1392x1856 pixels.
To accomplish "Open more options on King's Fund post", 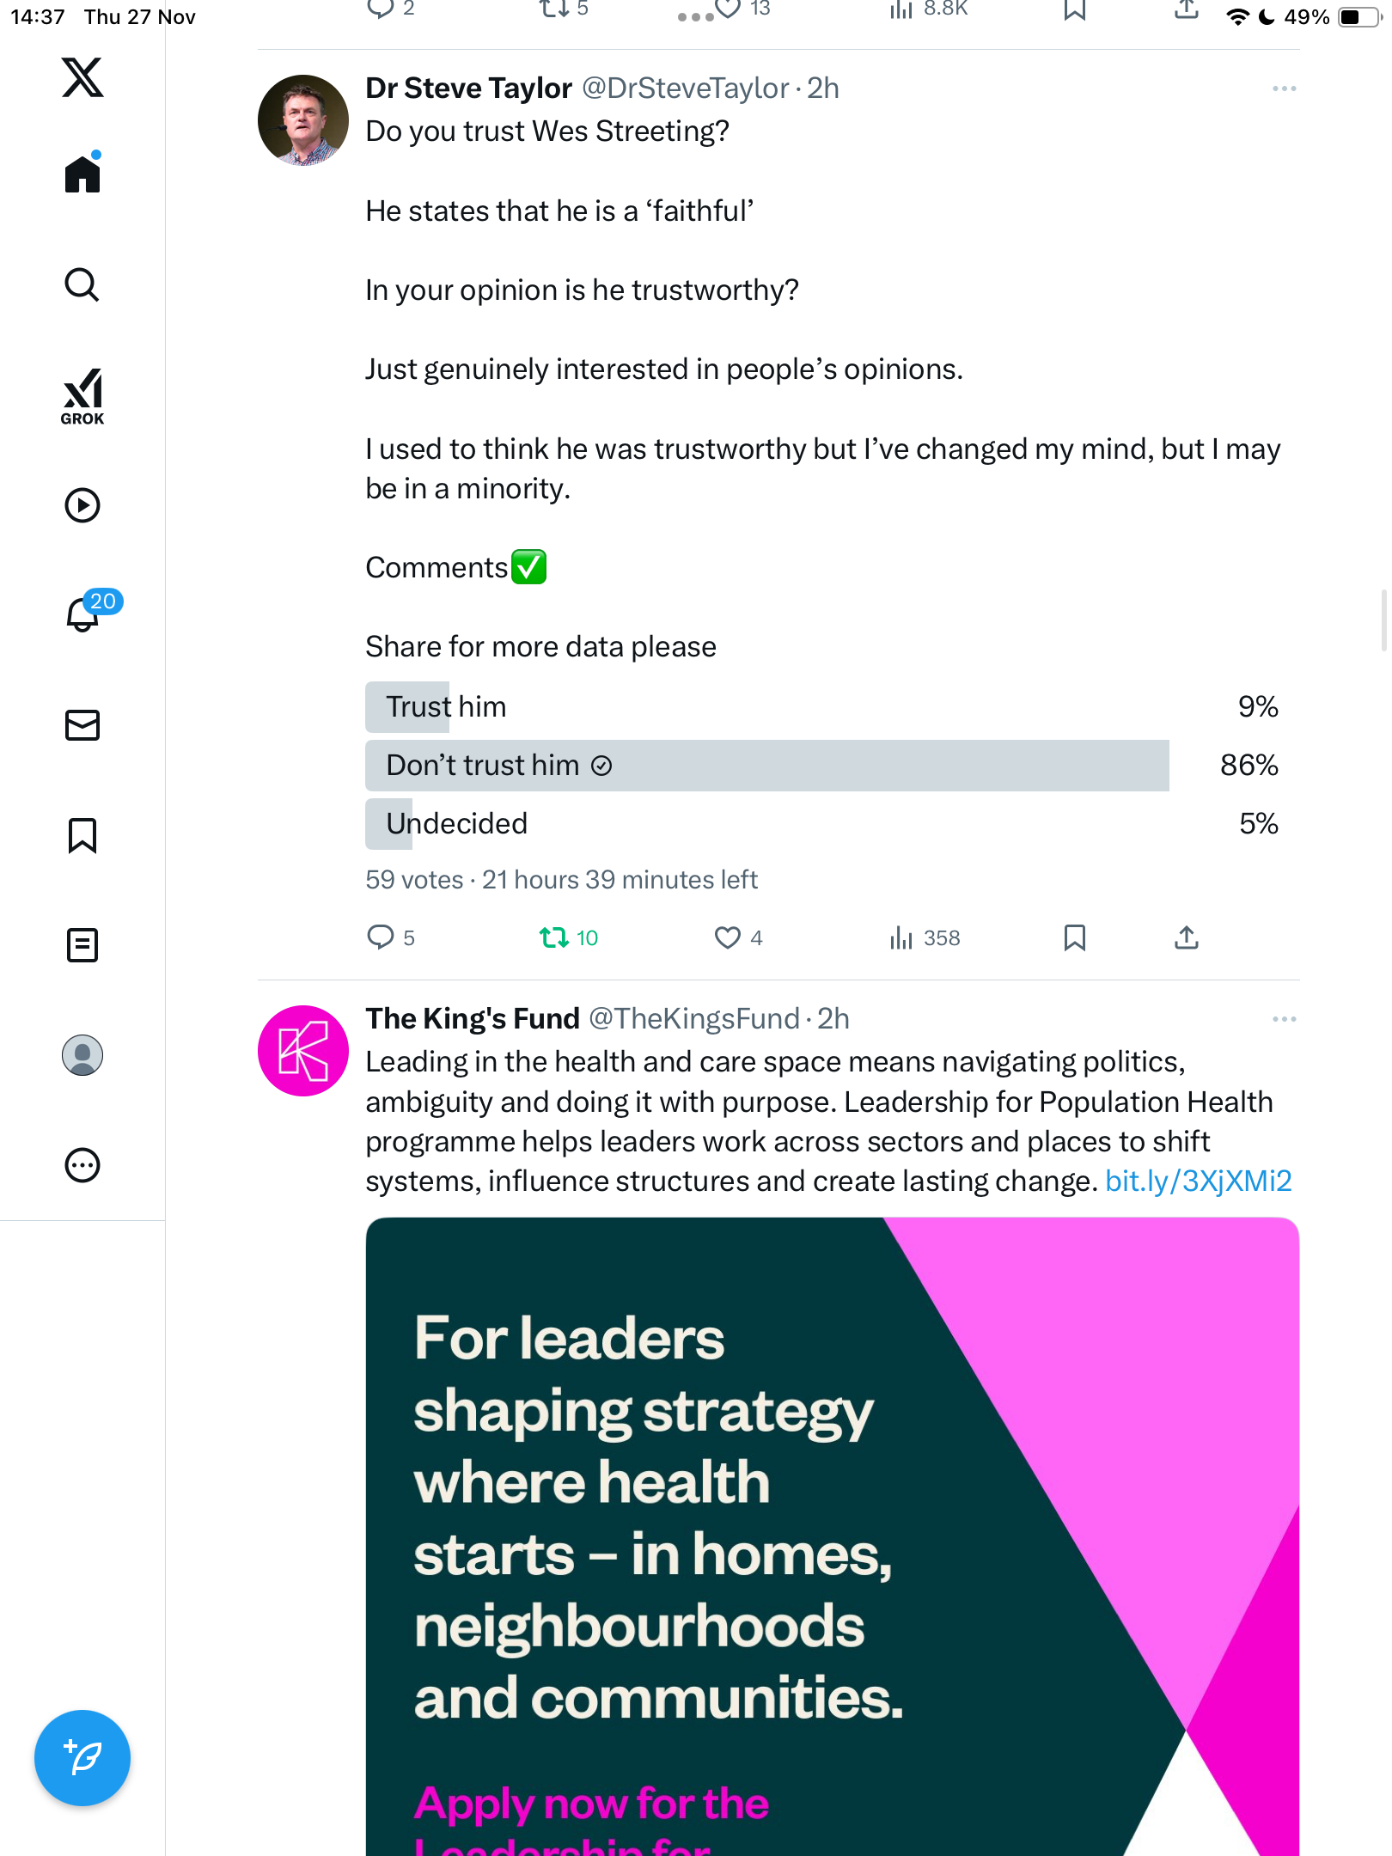I will point(1284,1019).
